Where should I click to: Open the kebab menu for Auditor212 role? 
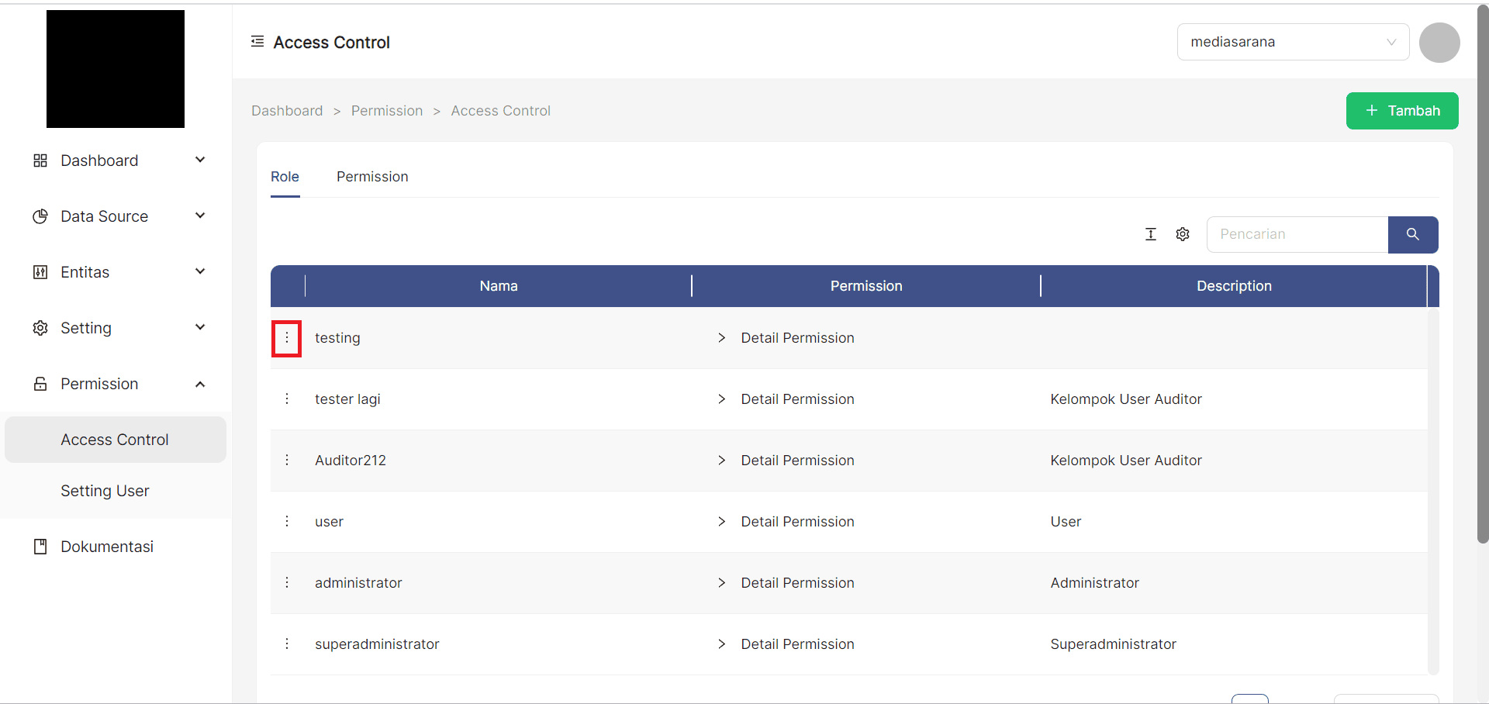tap(287, 461)
